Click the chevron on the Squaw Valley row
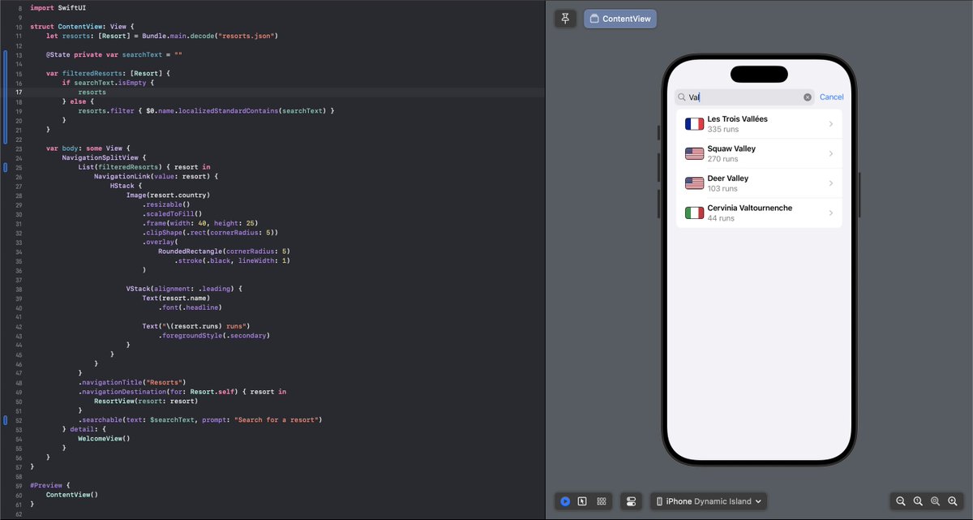973x520 pixels. click(831, 154)
